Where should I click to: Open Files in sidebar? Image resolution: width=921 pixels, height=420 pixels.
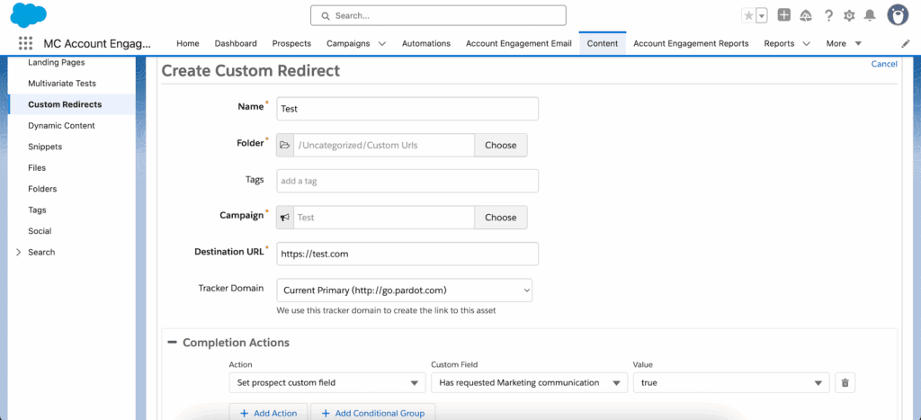pos(37,168)
